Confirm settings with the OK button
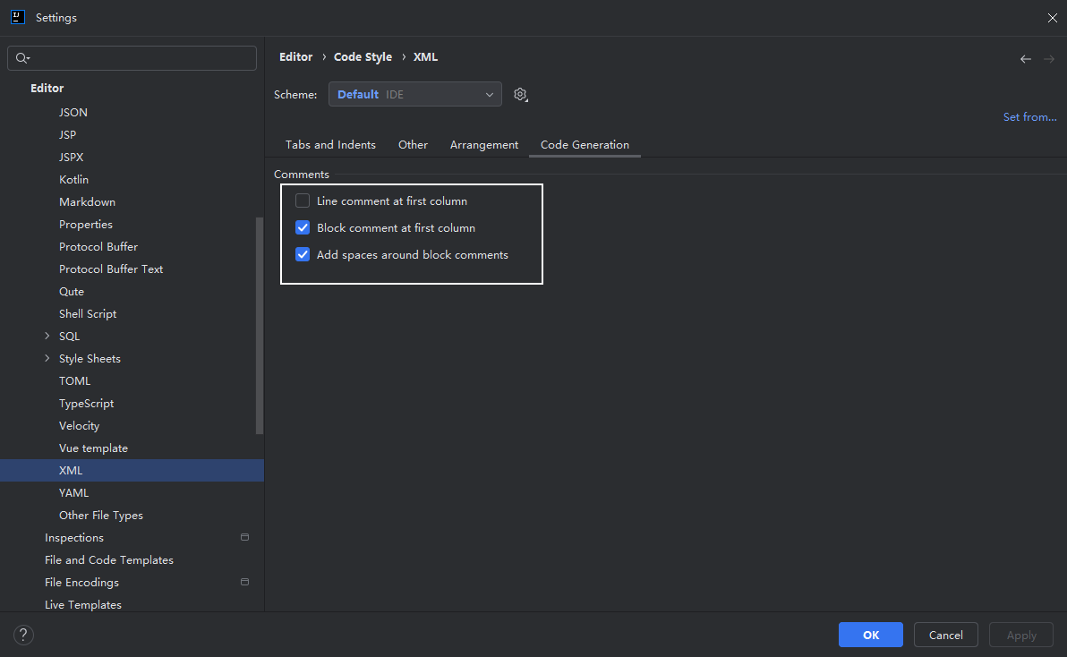This screenshot has width=1067, height=657. (x=870, y=635)
